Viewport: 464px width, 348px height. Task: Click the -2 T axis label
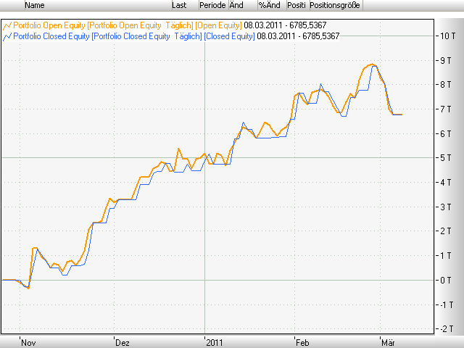pyautogui.click(x=446, y=329)
